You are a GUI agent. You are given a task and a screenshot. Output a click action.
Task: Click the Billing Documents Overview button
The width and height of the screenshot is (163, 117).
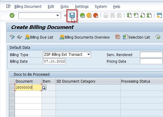[85, 37]
